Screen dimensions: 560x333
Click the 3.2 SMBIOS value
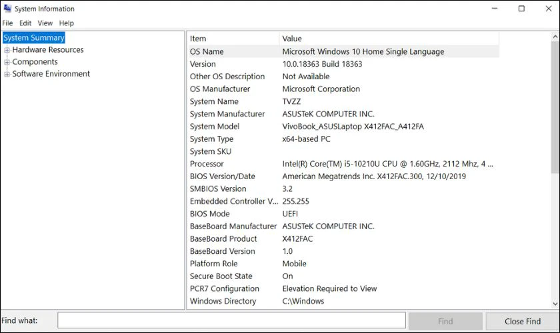point(287,188)
